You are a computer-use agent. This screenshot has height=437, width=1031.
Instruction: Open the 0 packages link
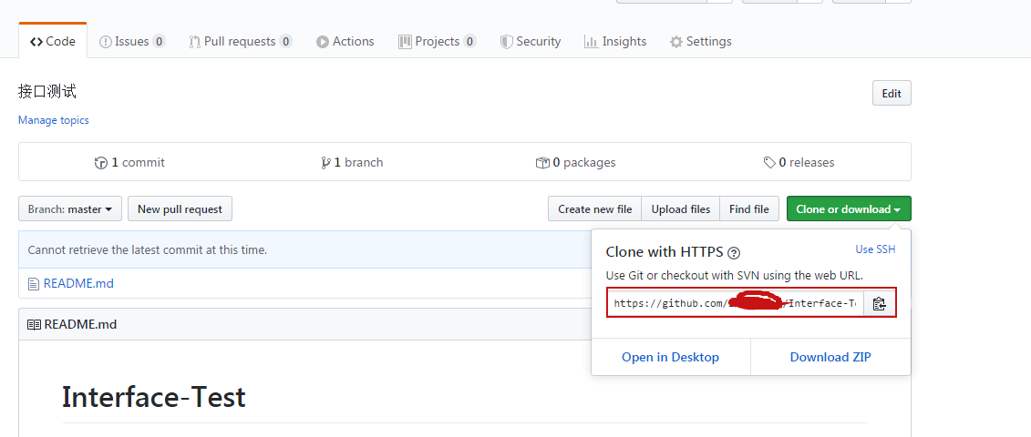pos(576,162)
